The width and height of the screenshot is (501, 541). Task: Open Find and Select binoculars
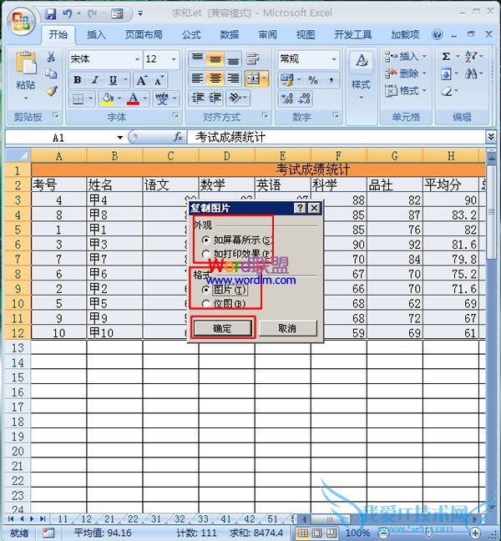tap(471, 73)
